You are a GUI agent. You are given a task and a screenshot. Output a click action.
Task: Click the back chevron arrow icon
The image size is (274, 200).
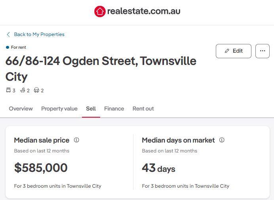(8, 34)
